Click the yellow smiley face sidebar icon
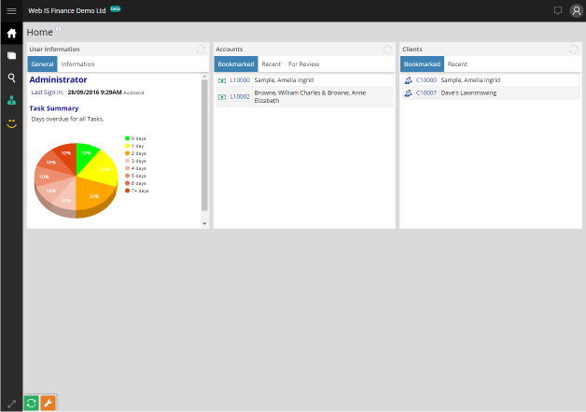This screenshot has height=412, width=586. 11,122
